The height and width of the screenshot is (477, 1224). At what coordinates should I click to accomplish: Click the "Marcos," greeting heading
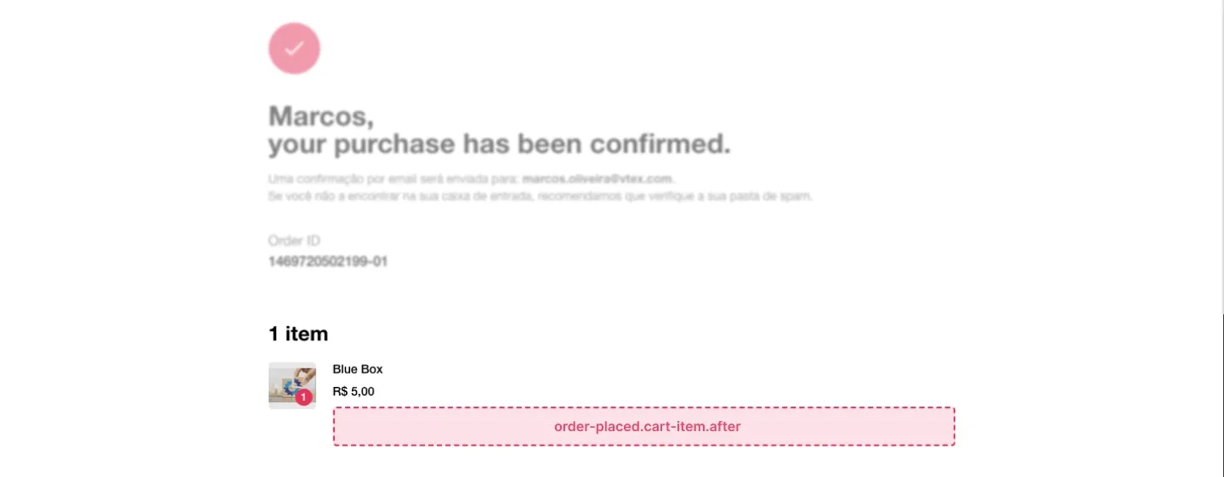[x=321, y=116]
